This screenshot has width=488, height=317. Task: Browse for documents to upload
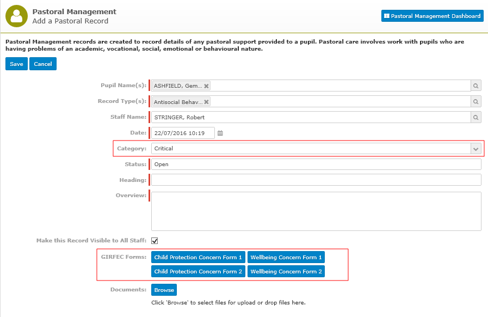pos(164,290)
